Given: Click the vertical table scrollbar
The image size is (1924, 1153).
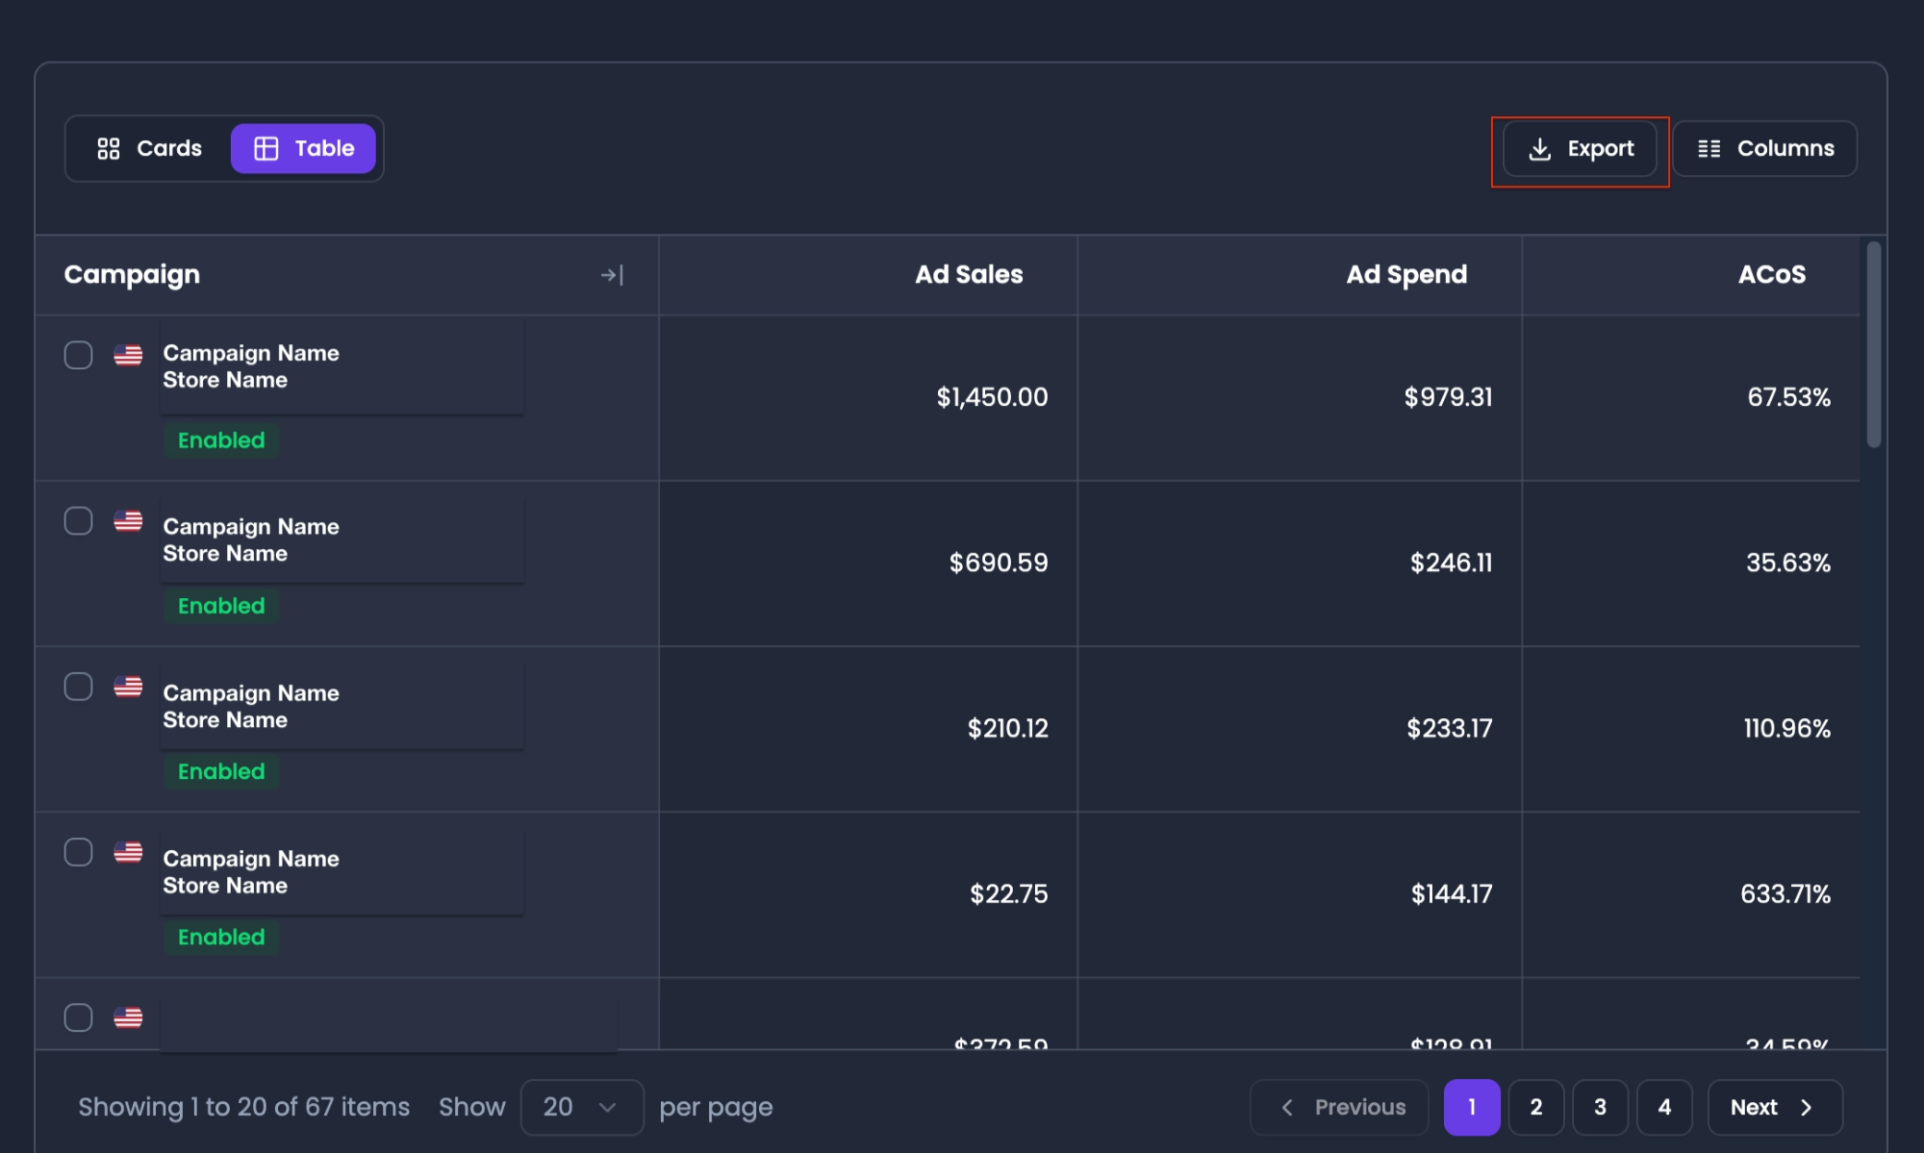Looking at the screenshot, I should click(1873, 344).
